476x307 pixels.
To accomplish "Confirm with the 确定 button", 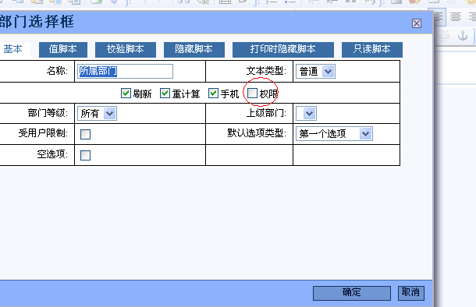I will [x=352, y=293].
